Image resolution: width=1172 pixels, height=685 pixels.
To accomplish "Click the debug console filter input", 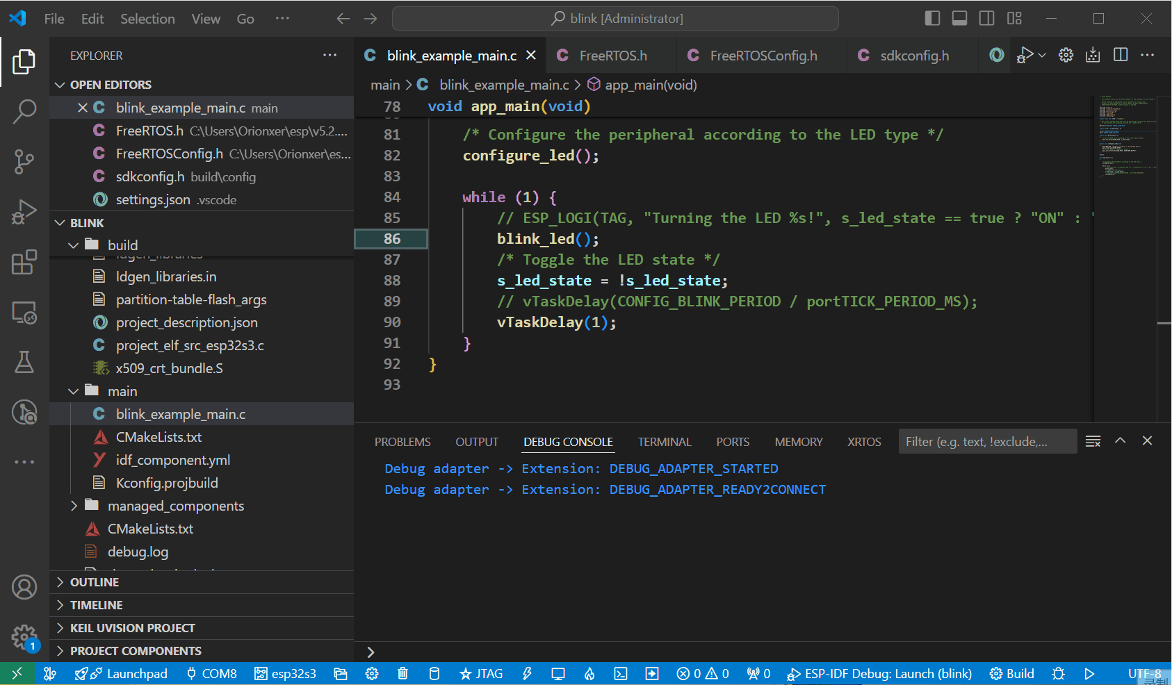I will pos(987,441).
